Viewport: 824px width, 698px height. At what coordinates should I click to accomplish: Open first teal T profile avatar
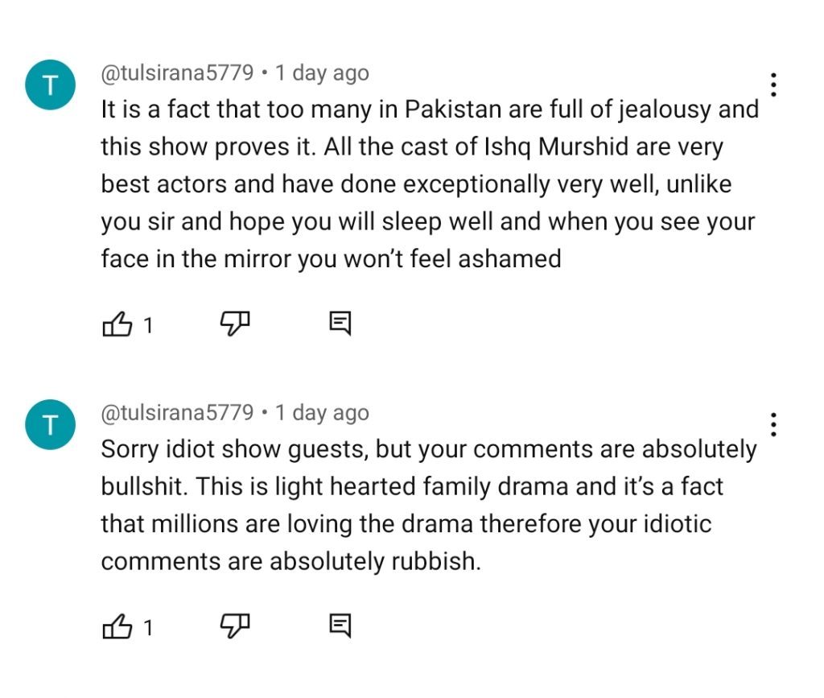pos(51,85)
